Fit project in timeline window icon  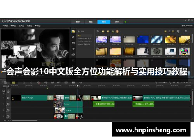coord(174,82)
